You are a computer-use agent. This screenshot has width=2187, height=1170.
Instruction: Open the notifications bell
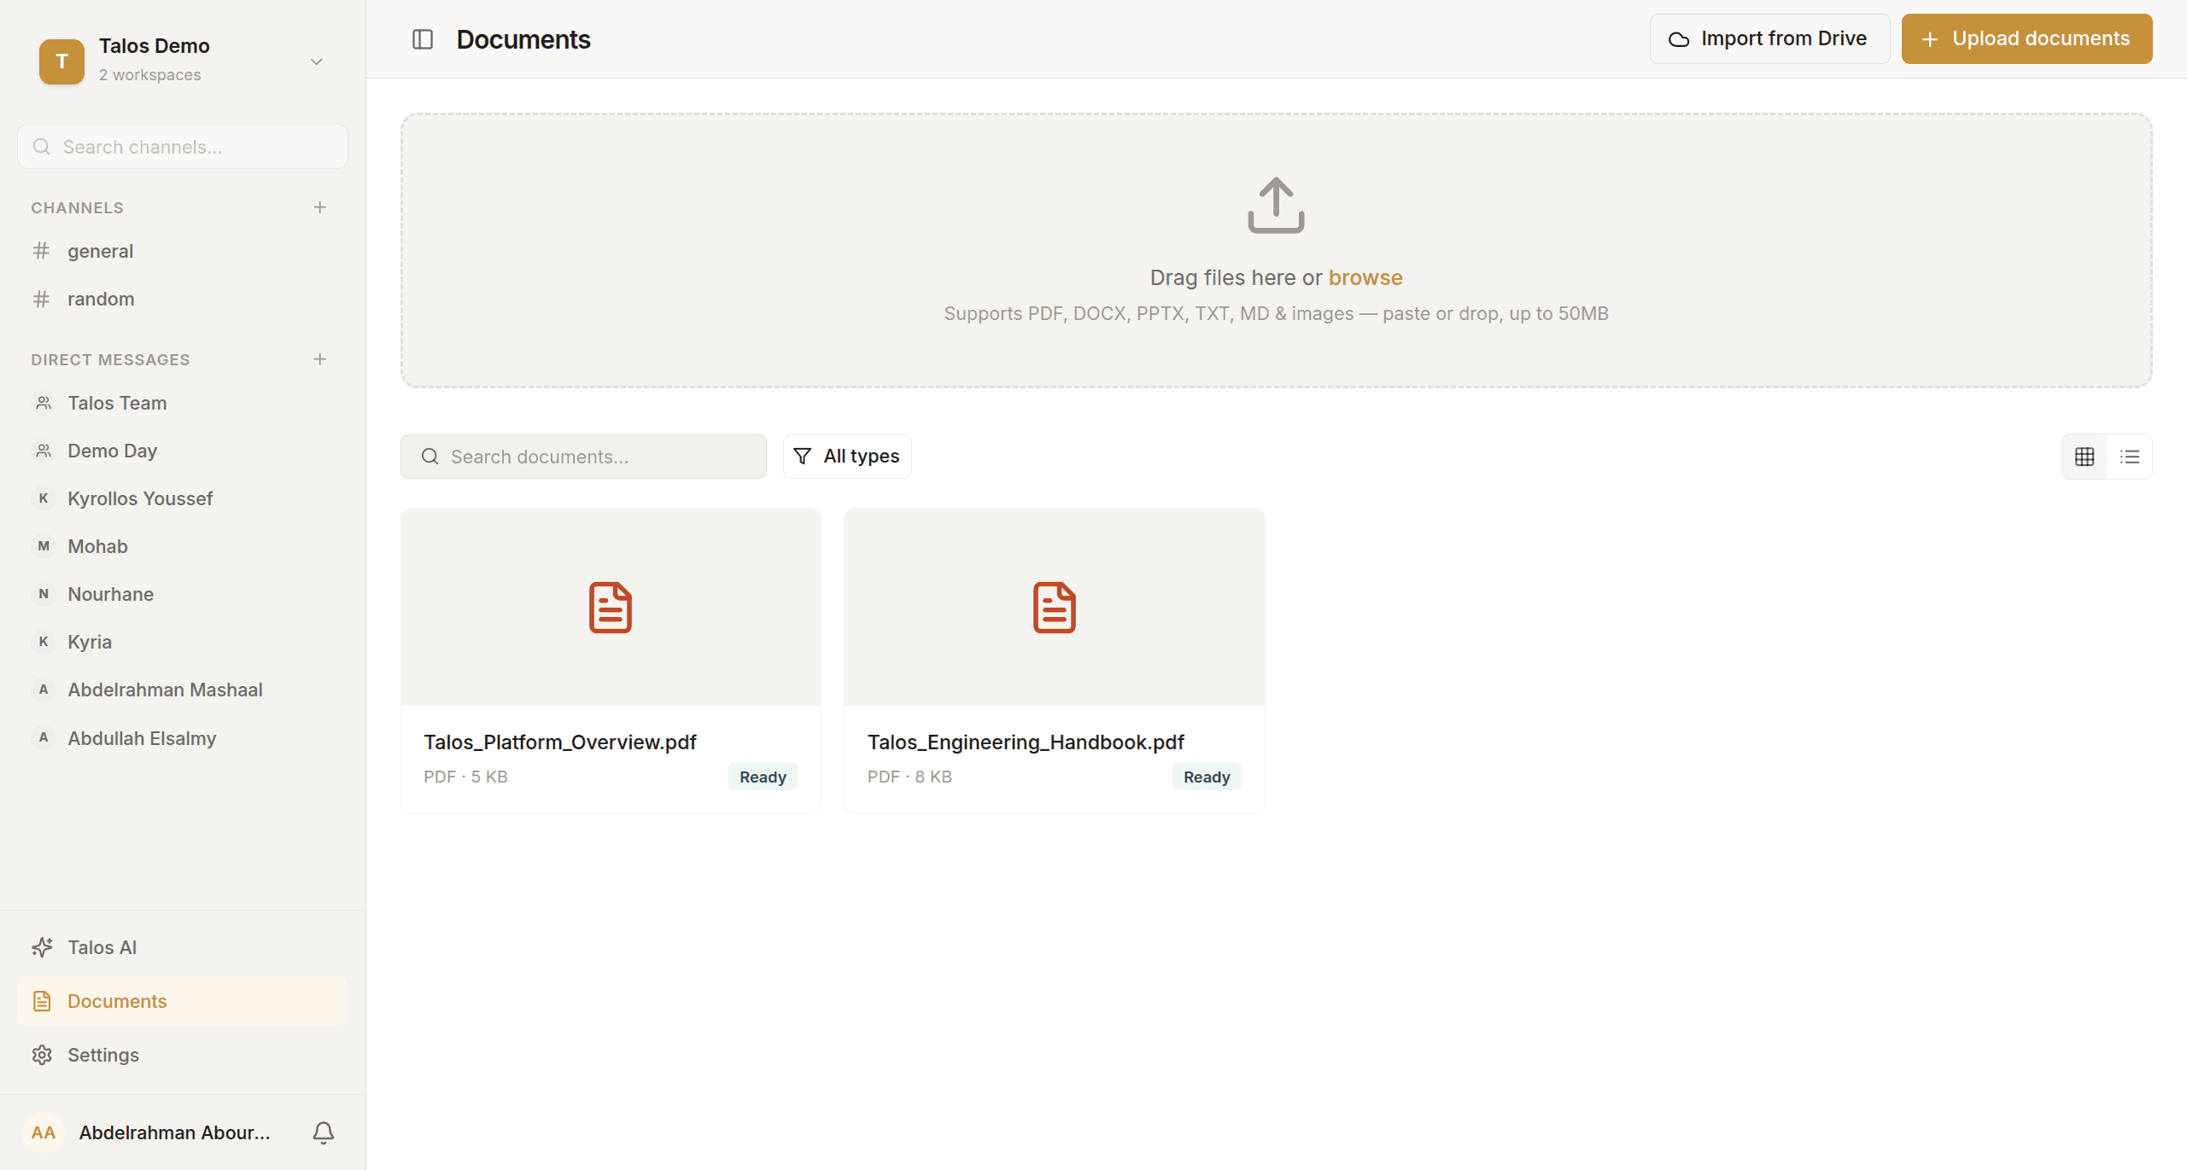click(324, 1132)
